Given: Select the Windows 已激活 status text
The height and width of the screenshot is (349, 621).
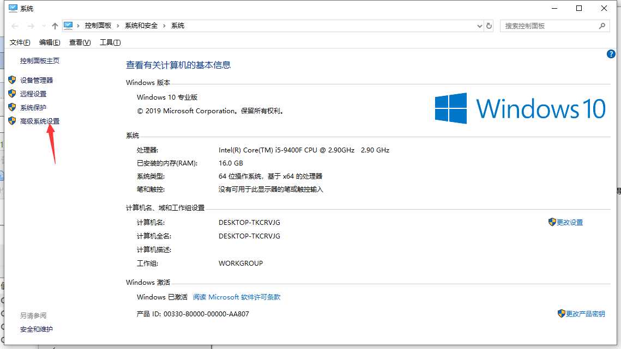Looking at the screenshot, I should coord(162,297).
